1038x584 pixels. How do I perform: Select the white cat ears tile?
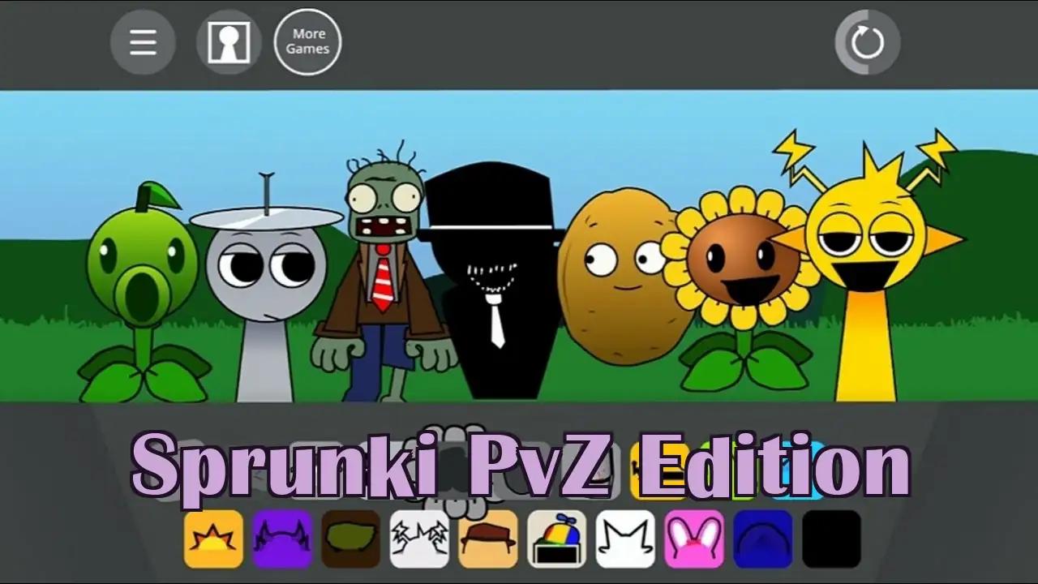pyautogui.click(x=625, y=539)
